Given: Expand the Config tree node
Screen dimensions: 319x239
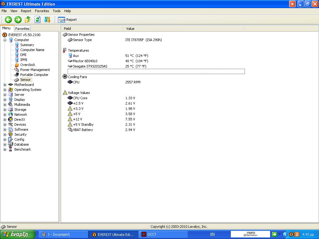Looking at the screenshot, I should pos(5,139).
